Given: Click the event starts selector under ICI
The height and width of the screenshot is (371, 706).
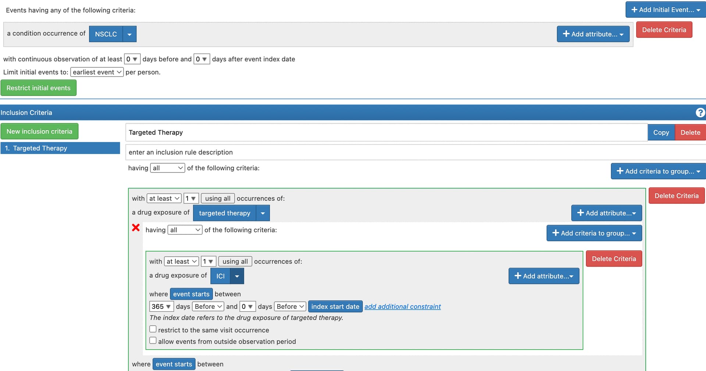Looking at the screenshot, I should coord(191,294).
